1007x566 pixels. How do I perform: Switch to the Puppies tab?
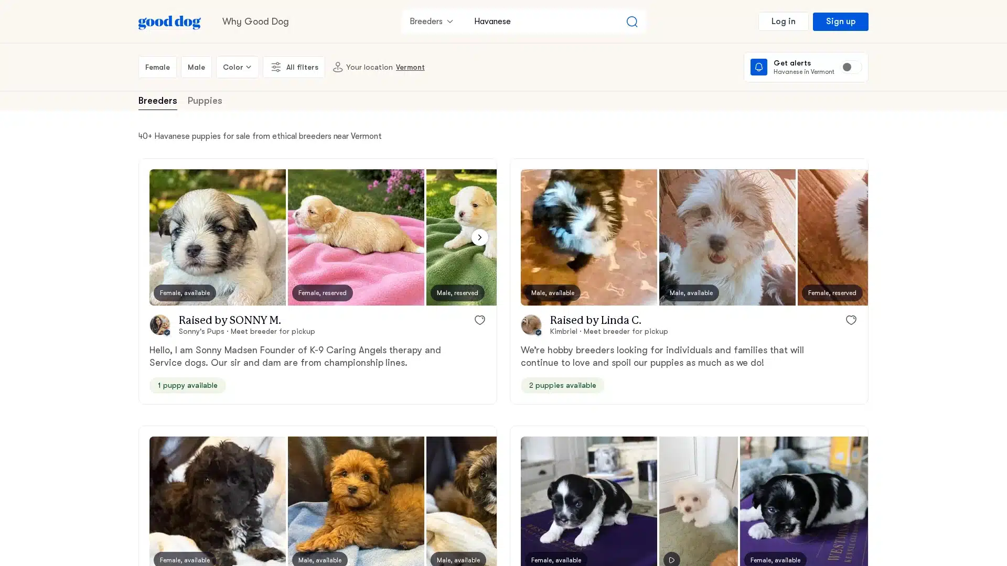tap(205, 101)
